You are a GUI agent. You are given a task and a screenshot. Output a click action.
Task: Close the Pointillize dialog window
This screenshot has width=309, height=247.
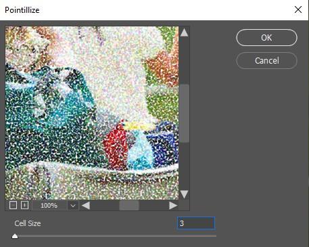point(298,9)
